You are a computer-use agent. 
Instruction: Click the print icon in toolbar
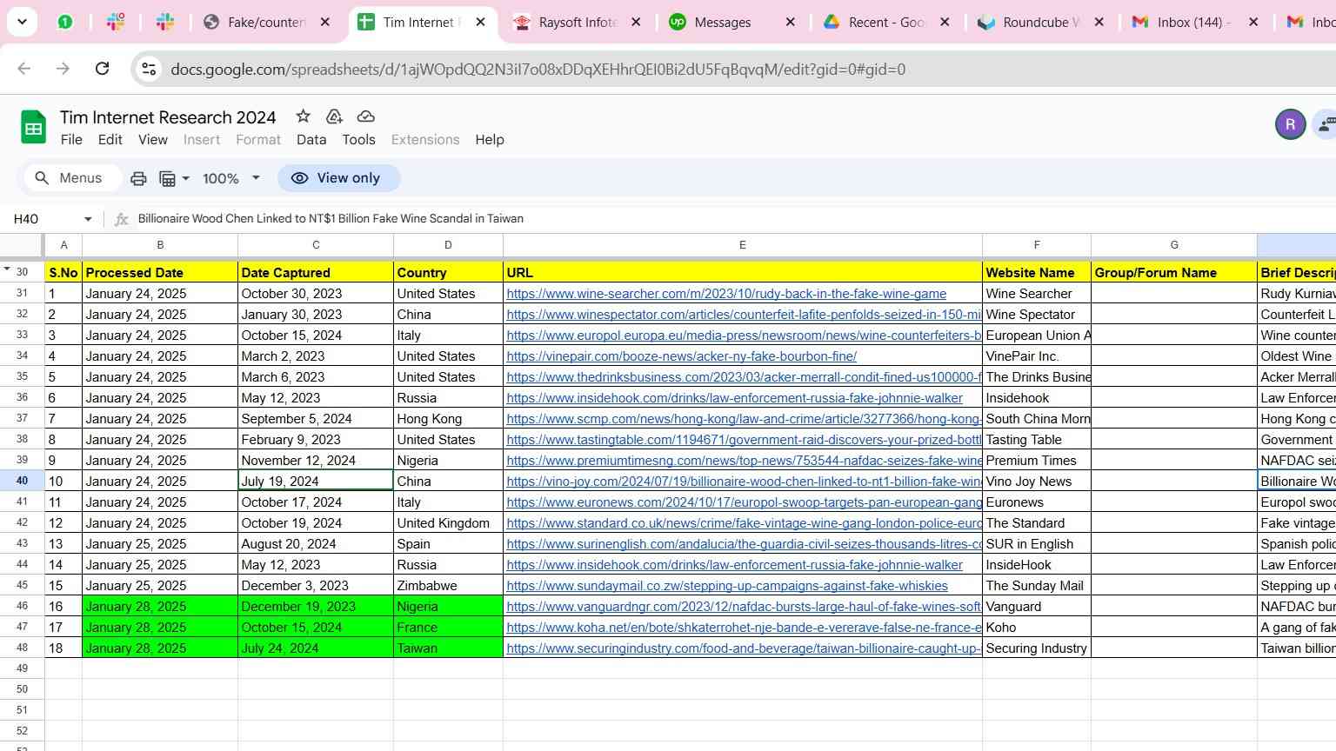pos(138,178)
